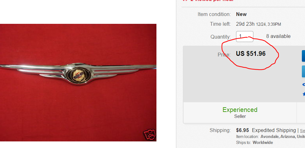
Task: Open the See details link after Expedited Shipping
Action: coord(302,130)
